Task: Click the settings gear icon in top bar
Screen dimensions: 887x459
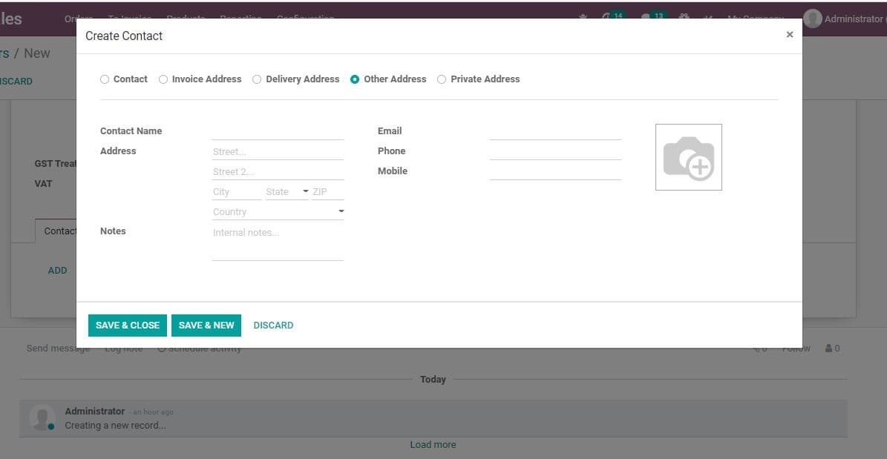Action: (684, 18)
